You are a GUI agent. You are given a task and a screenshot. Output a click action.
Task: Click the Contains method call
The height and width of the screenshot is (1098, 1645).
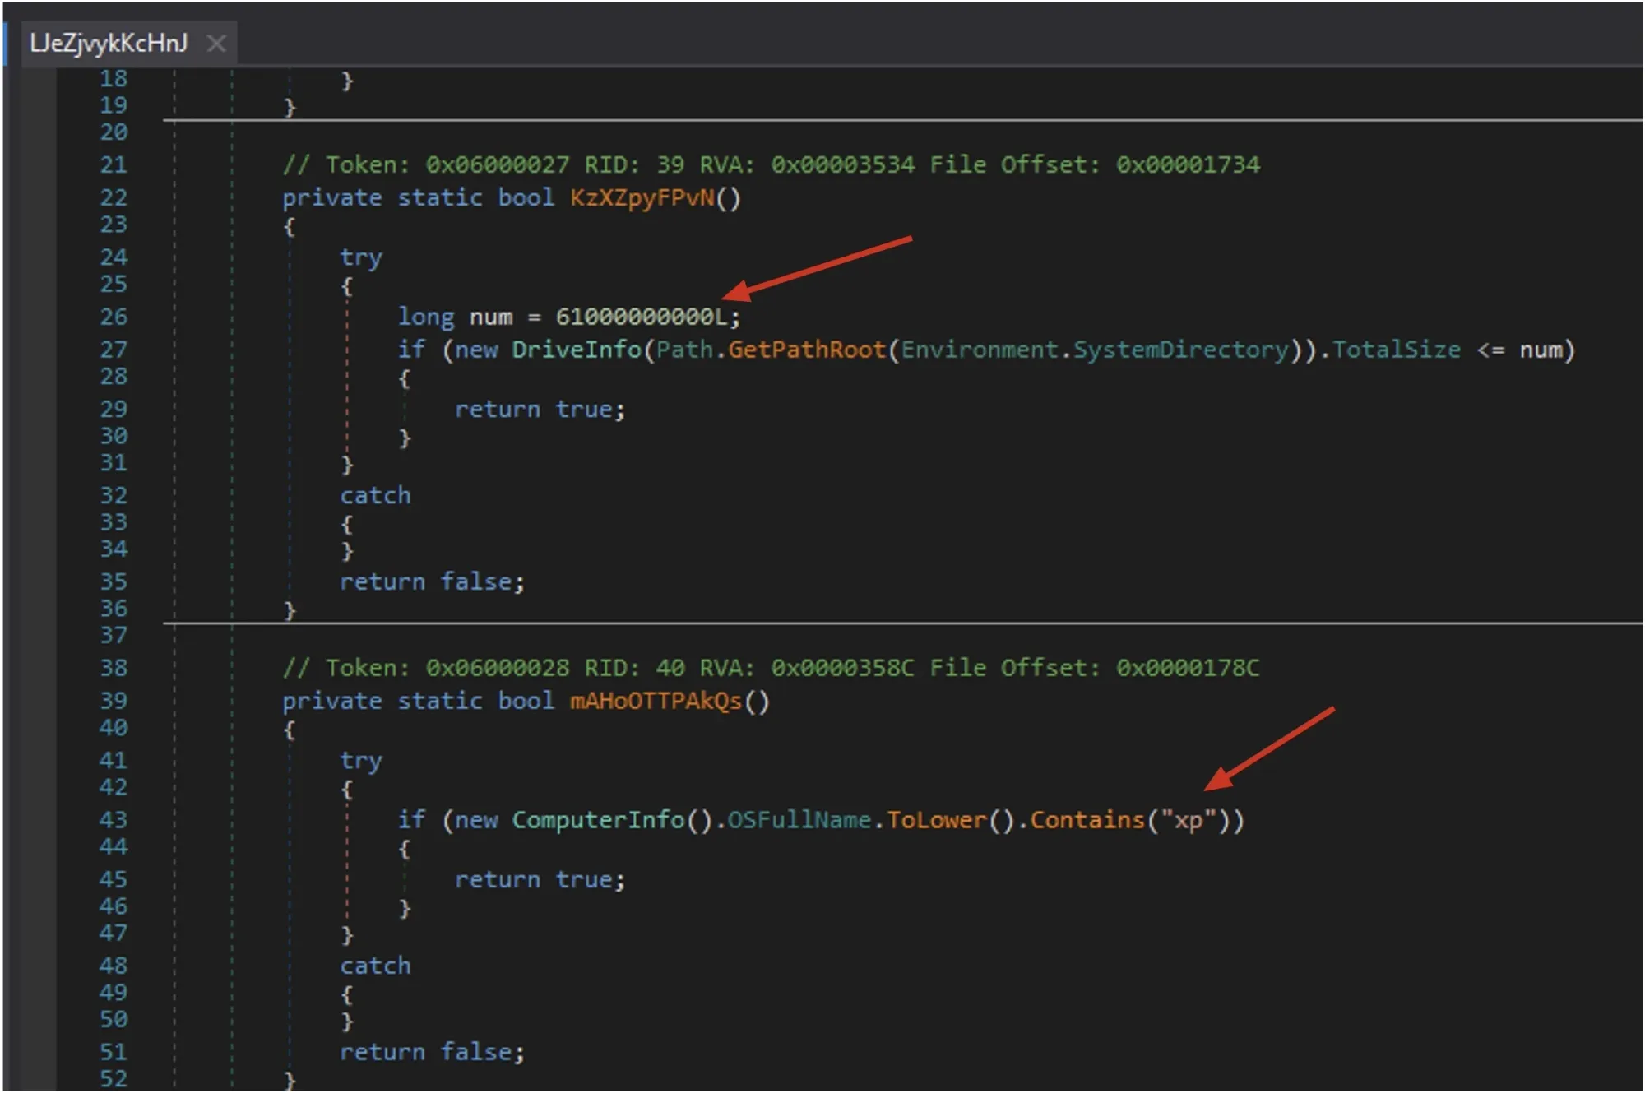click(1087, 821)
